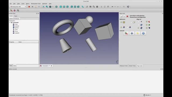Click the stop macro recording square
172x97 pixels.
(x=33, y=7)
